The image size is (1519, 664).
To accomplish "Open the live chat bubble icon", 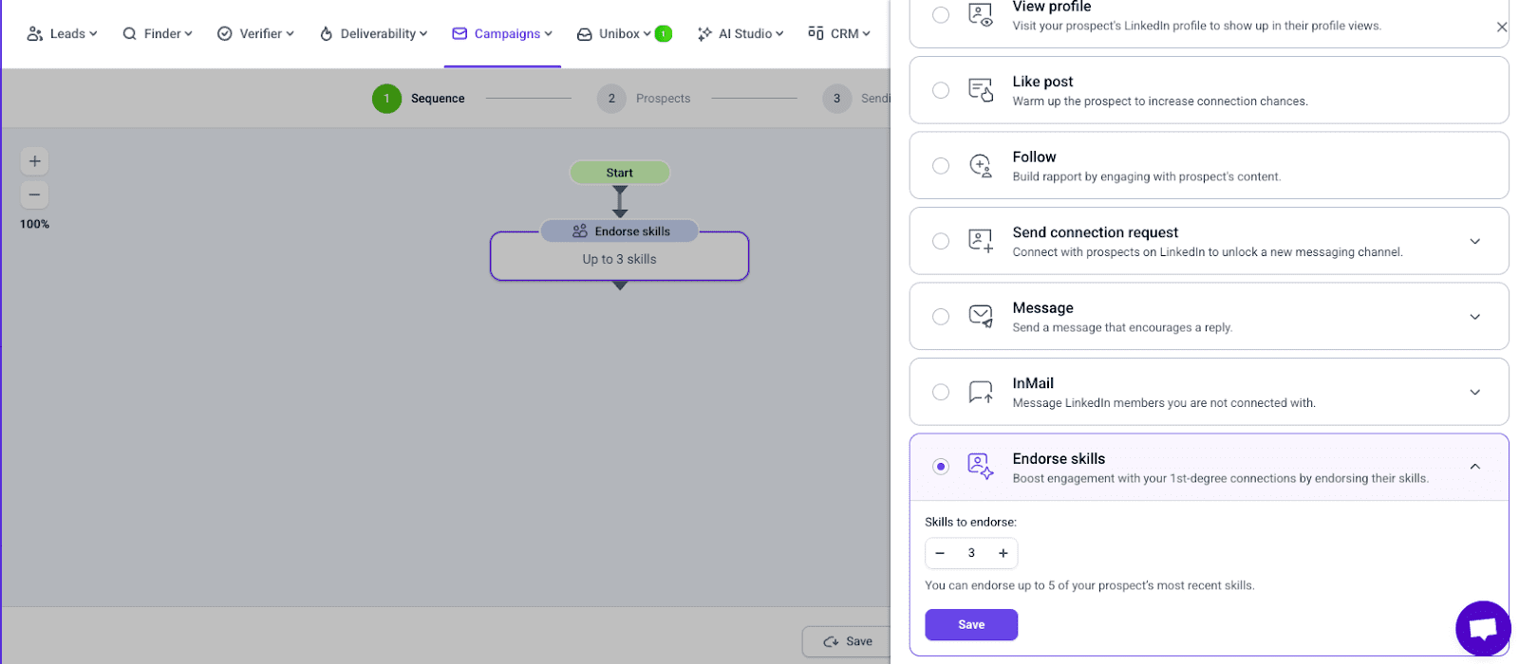I will tap(1482, 628).
